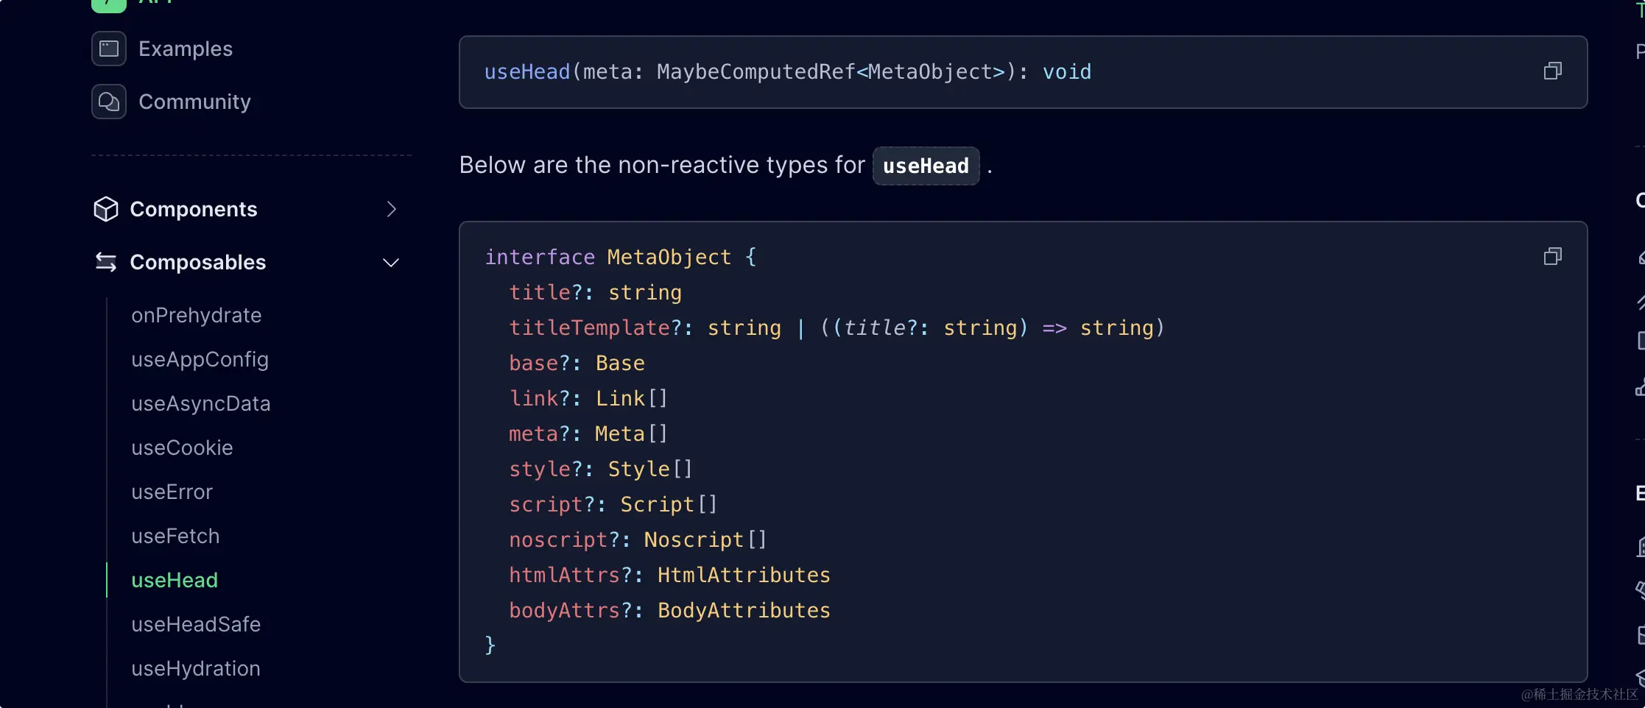Select useAppConfig in the sidebar
1645x708 pixels.
pos(200,359)
